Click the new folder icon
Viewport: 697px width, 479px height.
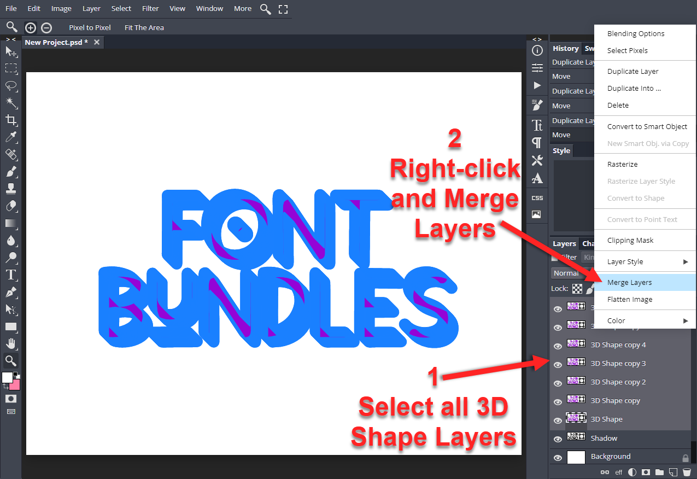(x=659, y=471)
